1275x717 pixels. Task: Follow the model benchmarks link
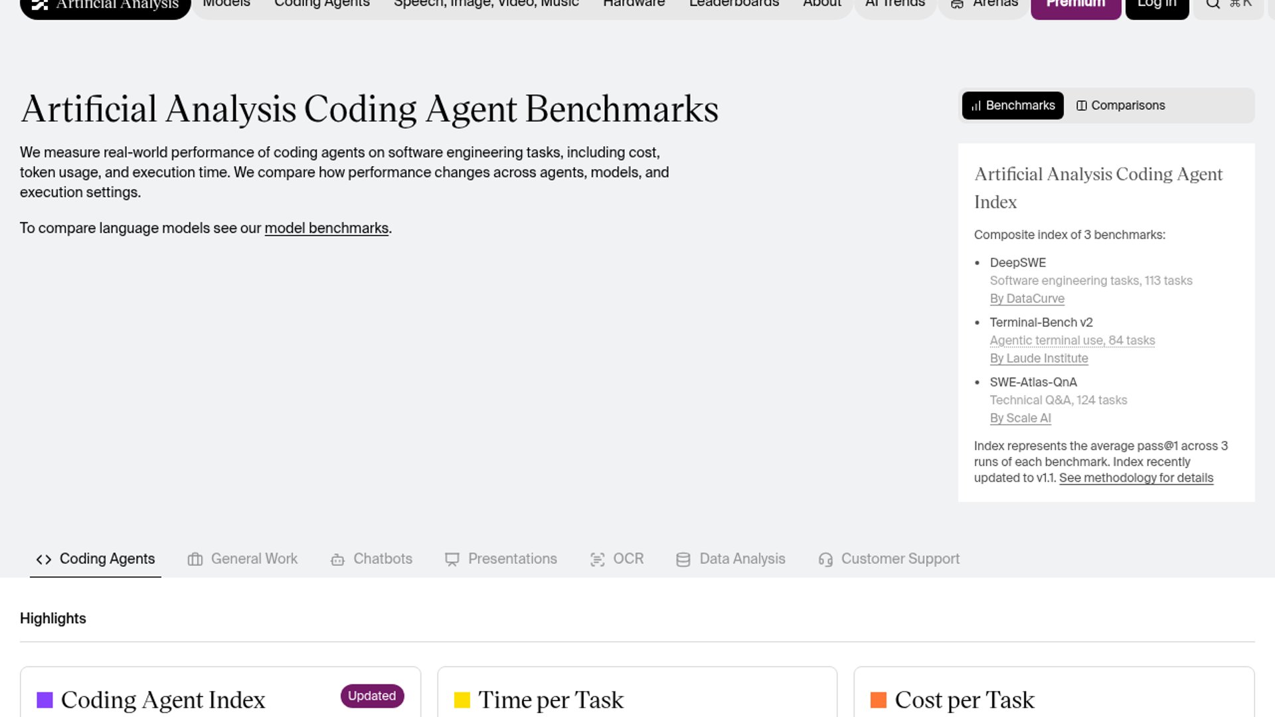[x=327, y=228]
